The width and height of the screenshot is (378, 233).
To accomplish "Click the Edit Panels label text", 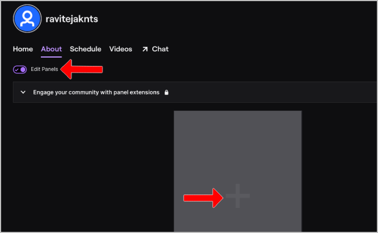I will 44,69.
